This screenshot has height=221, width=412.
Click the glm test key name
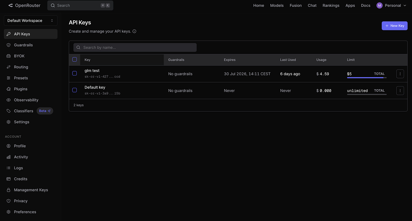pyautogui.click(x=92, y=71)
